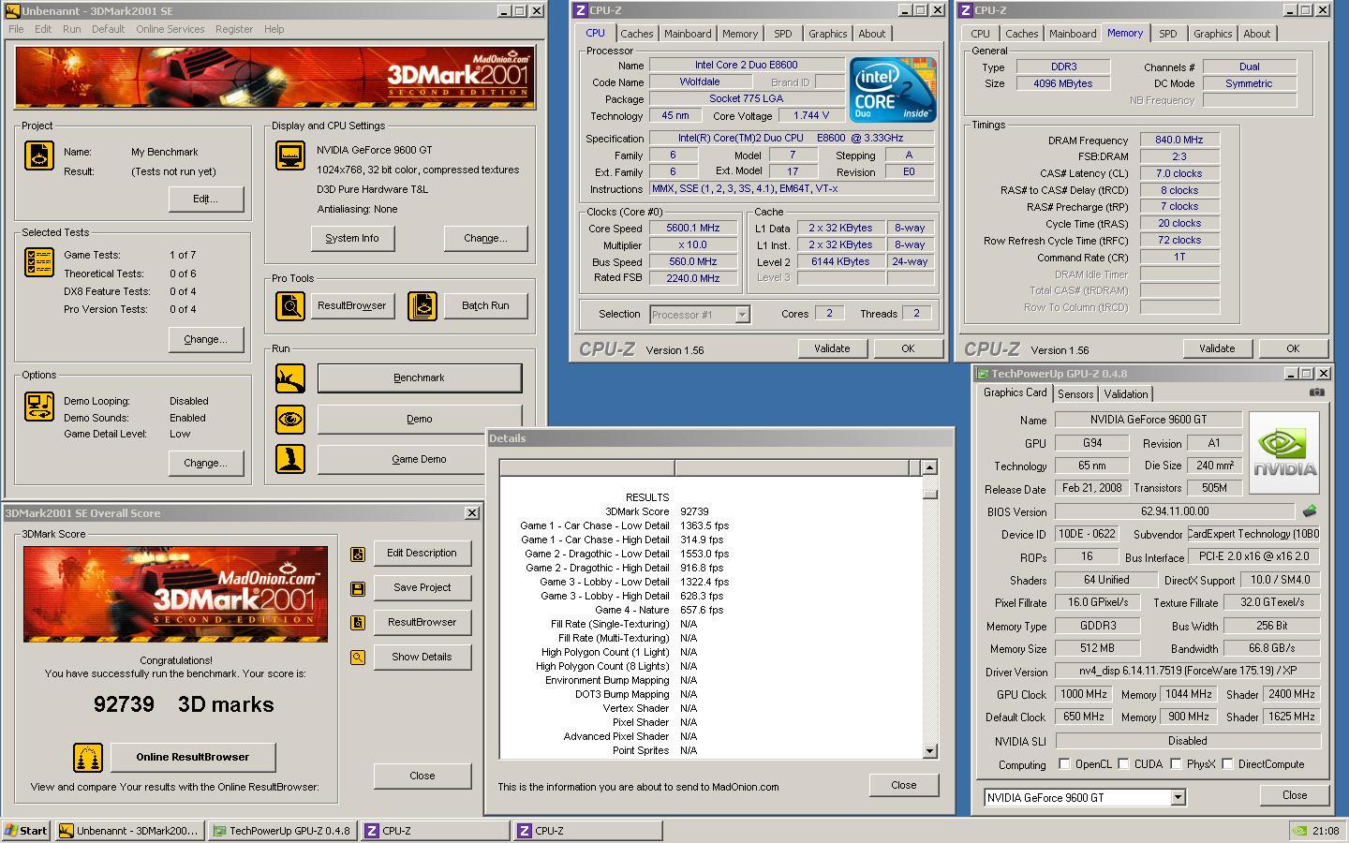Click the TechPowerUp GPU-Z taskbar button
Image resolution: width=1349 pixels, height=843 pixels.
pos(283,830)
